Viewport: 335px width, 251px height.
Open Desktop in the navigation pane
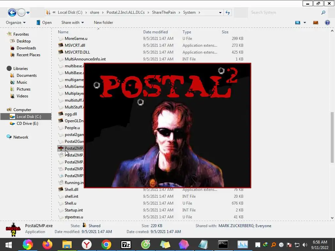(x=24, y=41)
